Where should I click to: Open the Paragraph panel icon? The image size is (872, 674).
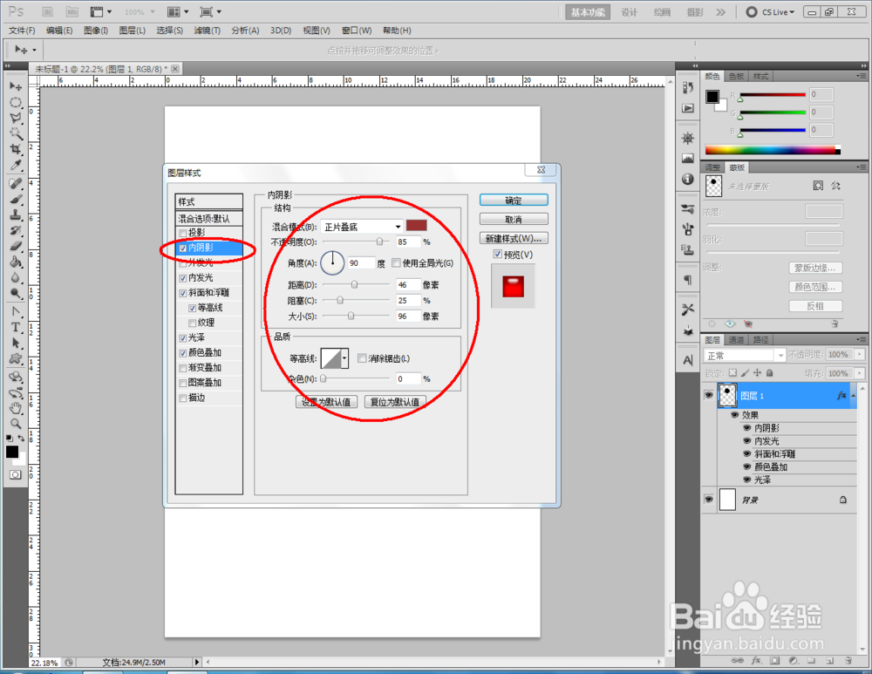(x=688, y=280)
